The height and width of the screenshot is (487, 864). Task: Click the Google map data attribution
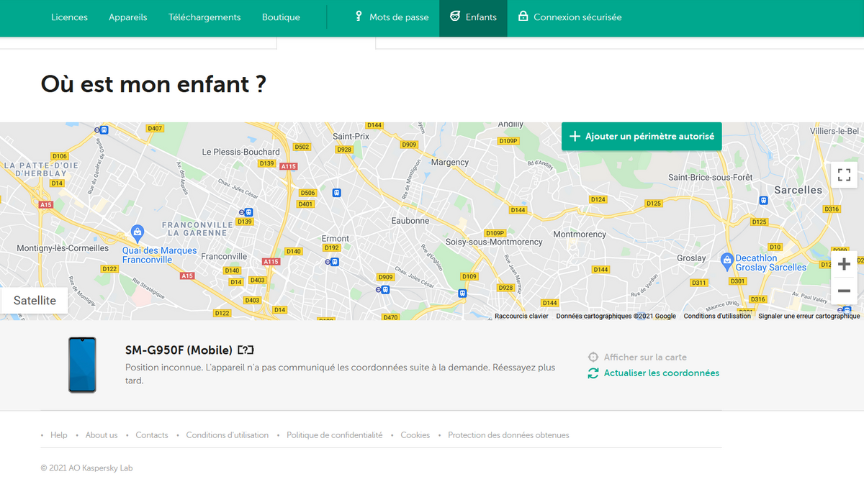pyautogui.click(x=616, y=316)
